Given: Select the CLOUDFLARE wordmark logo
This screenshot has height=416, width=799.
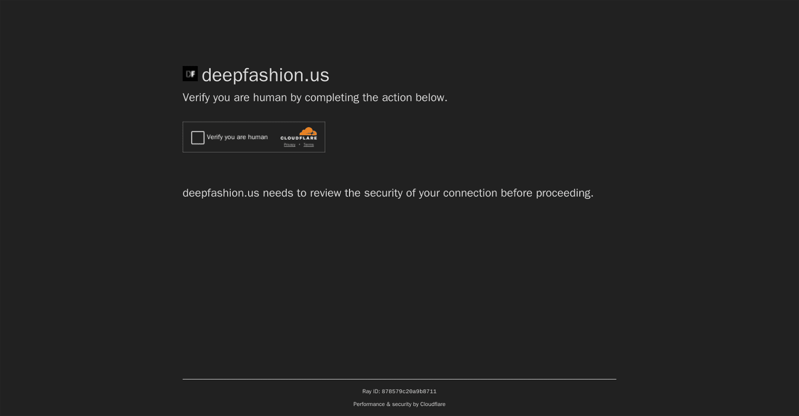Looking at the screenshot, I should [x=299, y=138].
